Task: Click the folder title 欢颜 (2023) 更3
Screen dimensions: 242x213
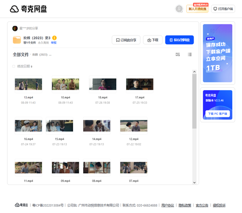Action: 37,38
